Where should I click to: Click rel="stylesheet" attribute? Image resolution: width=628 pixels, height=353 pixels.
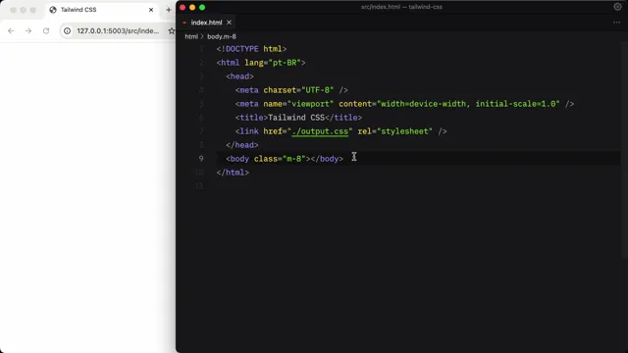[x=394, y=131]
